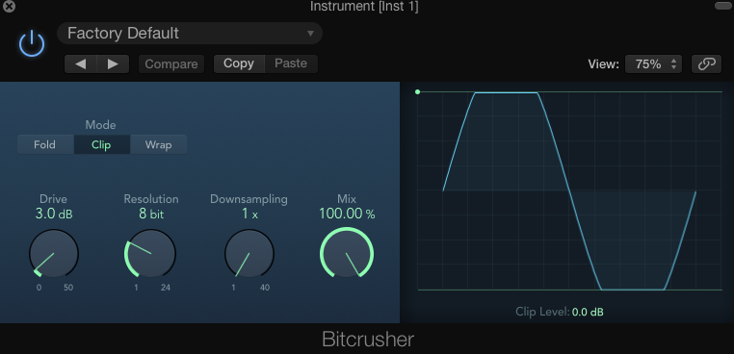Toggle the link chain icon button
The image size is (734, 354).
706,64
